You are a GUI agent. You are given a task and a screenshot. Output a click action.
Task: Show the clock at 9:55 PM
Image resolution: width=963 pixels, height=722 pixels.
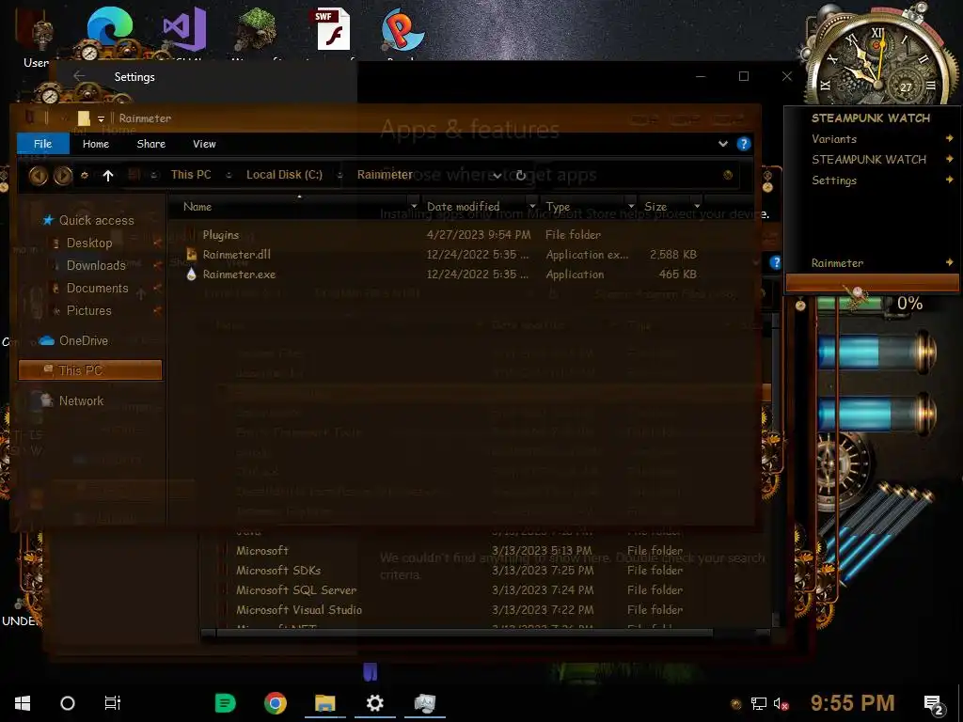click(x=852, y=703)
